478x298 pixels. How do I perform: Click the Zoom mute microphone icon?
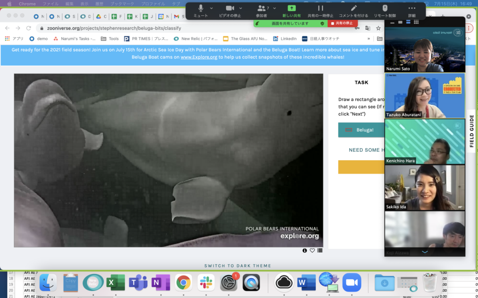pos(201,8)
